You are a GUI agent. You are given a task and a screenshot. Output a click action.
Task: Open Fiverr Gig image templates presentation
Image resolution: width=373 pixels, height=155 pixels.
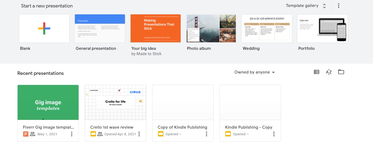48,103
